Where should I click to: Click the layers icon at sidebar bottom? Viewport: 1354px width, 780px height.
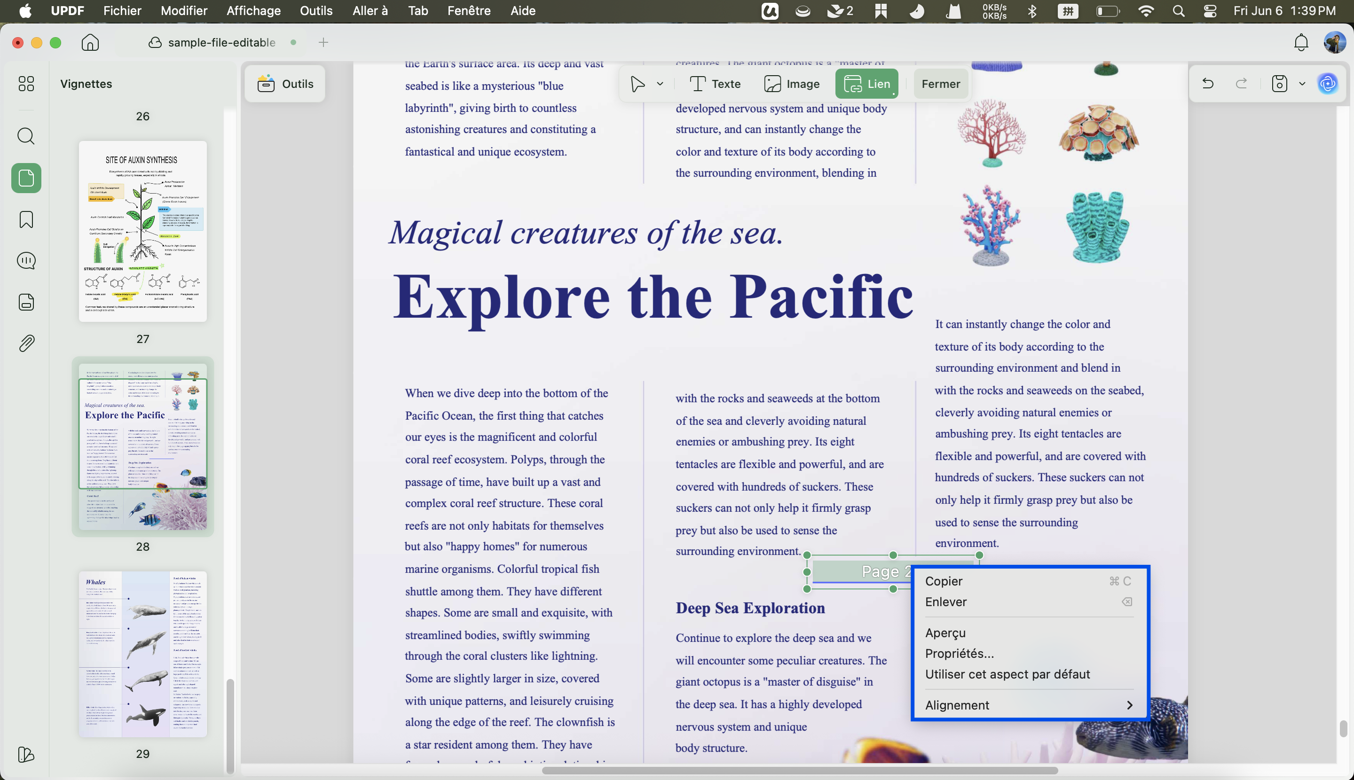click(26, 754)
